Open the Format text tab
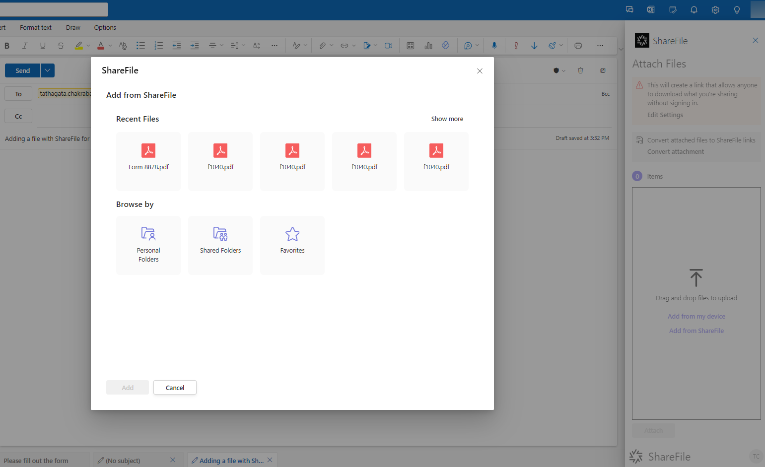The height and width of the screenshot is (467, 765). [36, 28]
